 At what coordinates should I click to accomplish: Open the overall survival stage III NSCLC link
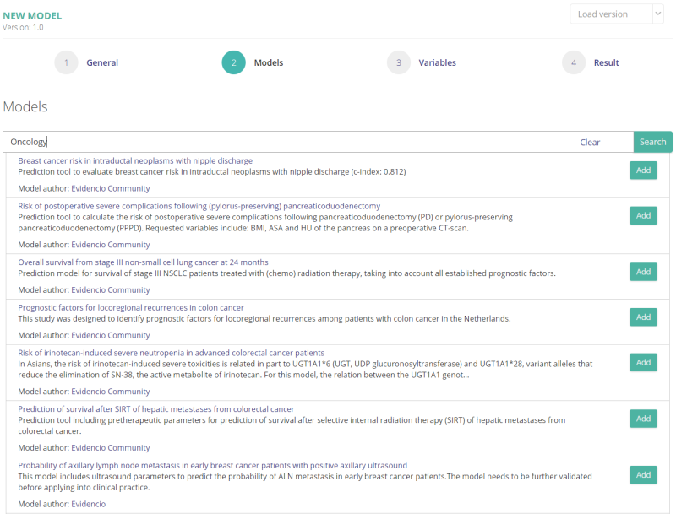tap(143, 262)
